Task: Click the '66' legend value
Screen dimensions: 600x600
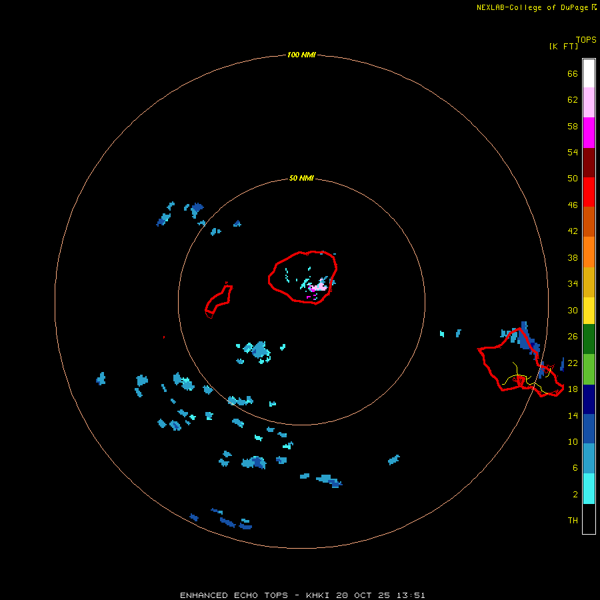Action: coord(573,73)
